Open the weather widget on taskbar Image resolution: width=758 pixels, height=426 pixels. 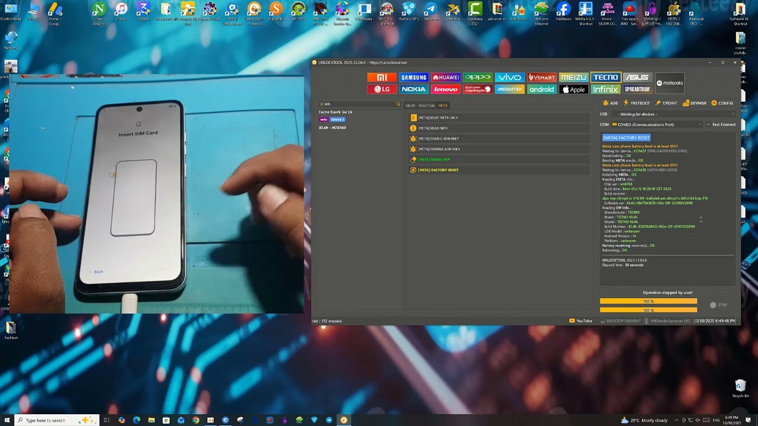tap(644, 420)
